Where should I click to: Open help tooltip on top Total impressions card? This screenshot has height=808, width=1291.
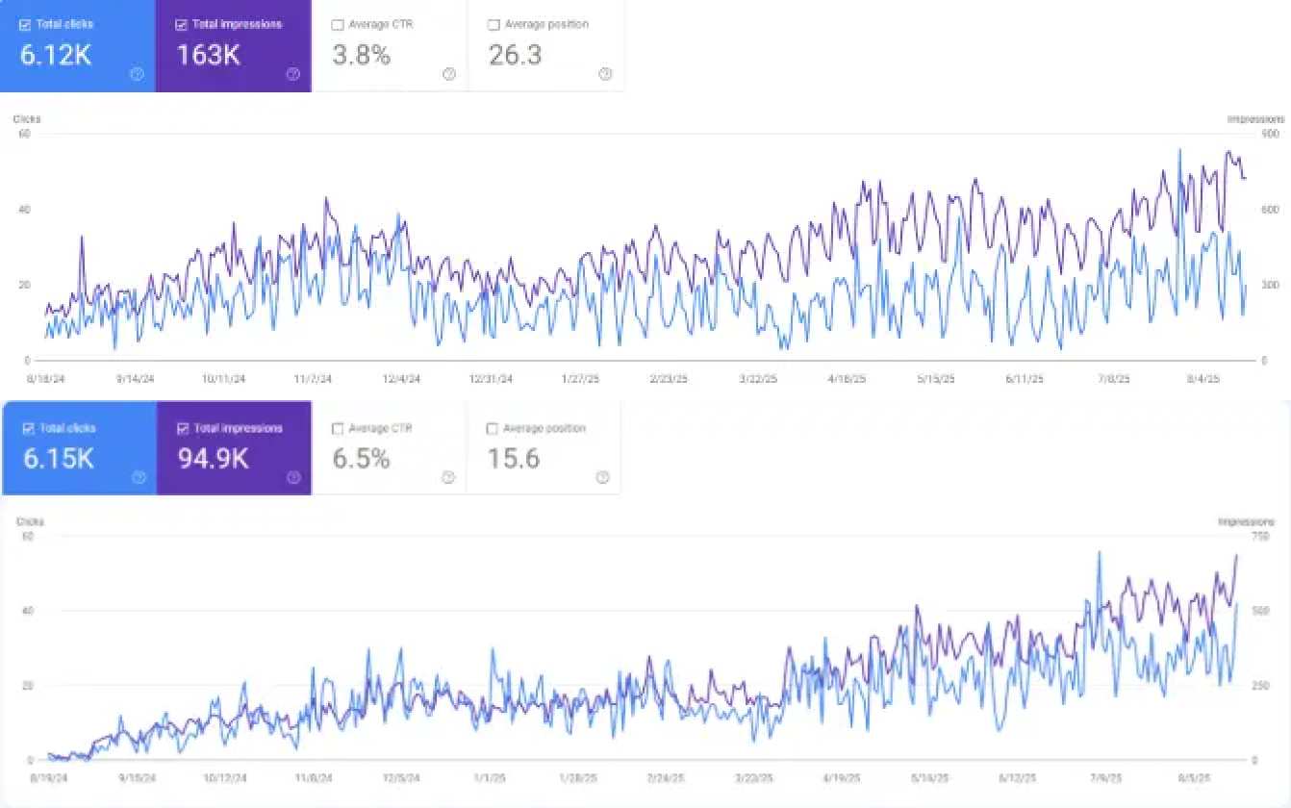point(293,73)
